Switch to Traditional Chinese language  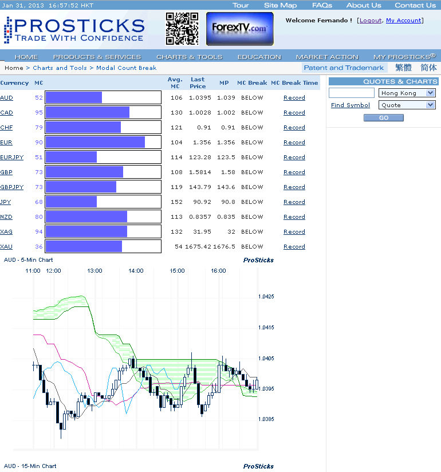pos(403,68)
